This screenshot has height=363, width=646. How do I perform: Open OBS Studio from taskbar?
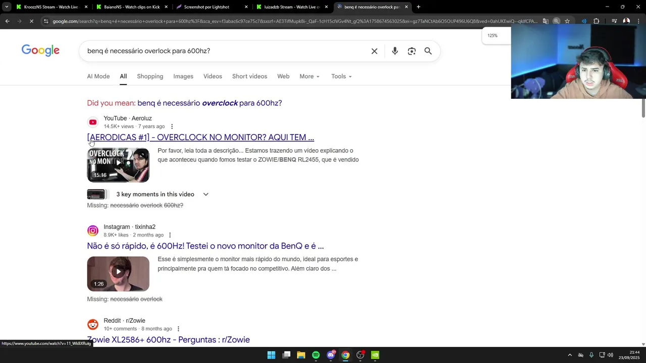tap(360, 355)
